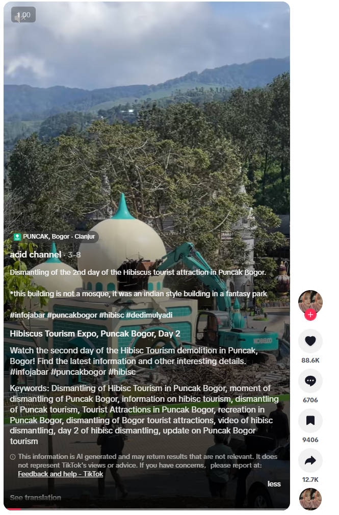Like the video with the heart icon

coord(310,341)
